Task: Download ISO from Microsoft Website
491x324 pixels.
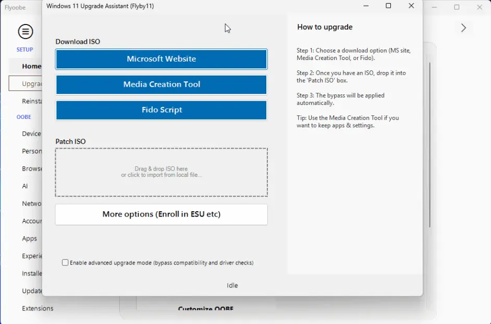Action: pyautogui.click(x=161, y=59)
